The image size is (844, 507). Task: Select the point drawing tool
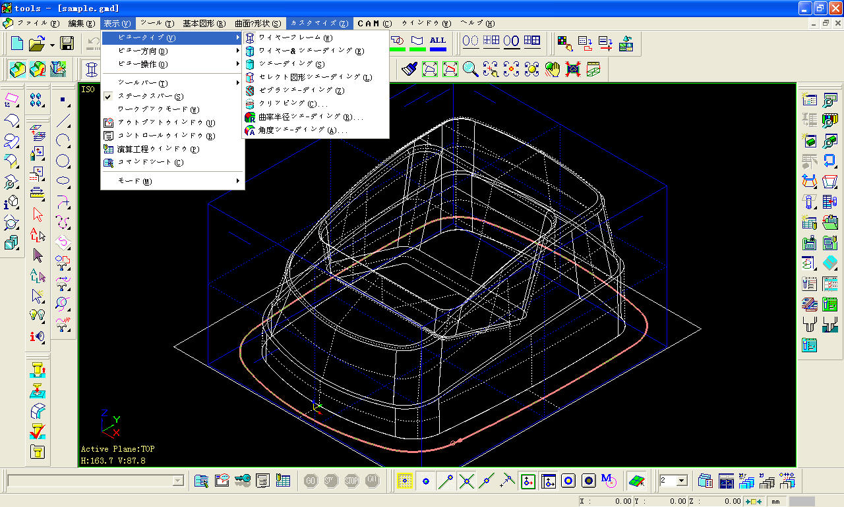click(63, 100)
